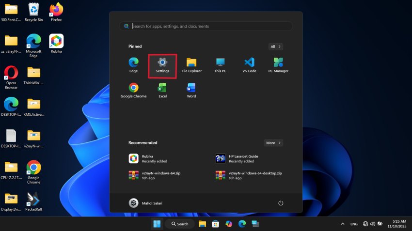Launch File Explorer pinned app
The width and height of the screenshot is (412, 231).
(x=191, y=65)
